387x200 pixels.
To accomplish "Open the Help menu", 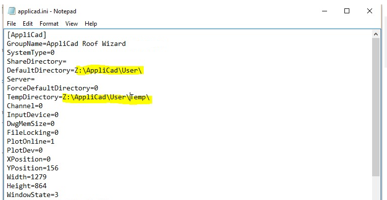I will click(91, 24).
